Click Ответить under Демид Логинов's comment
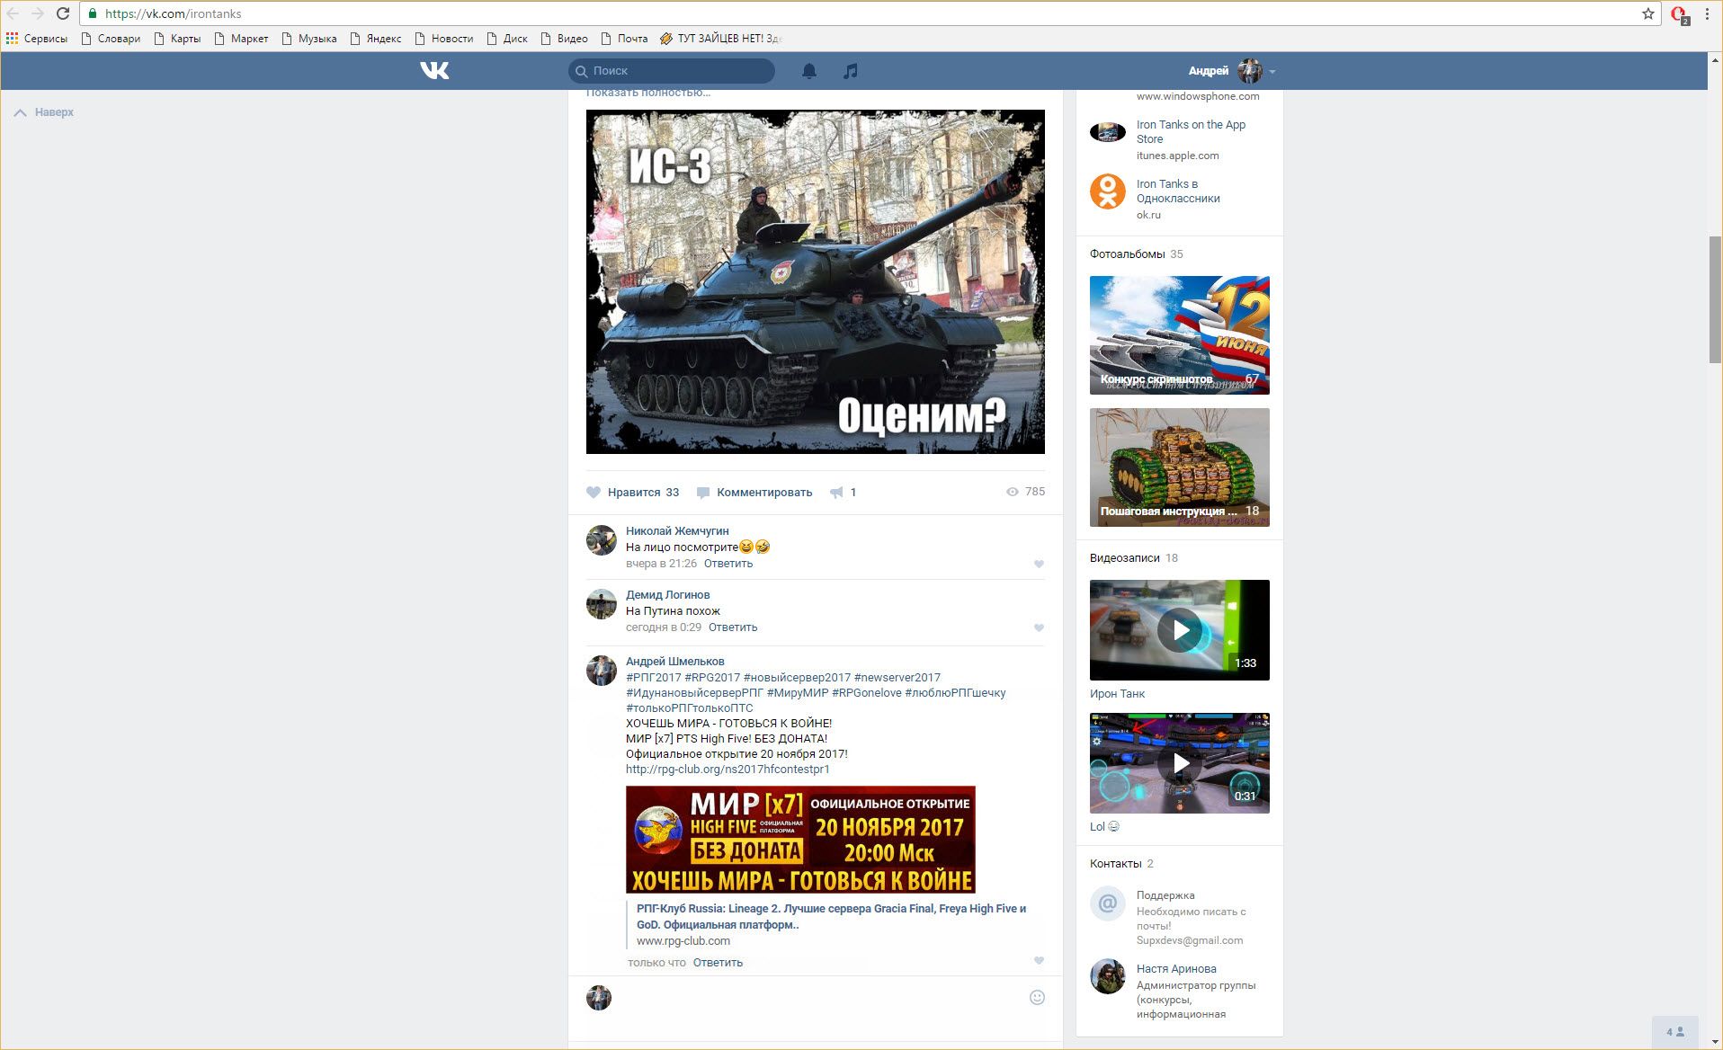Viewport: 1723px width, 1050px height. click(732, 627)
